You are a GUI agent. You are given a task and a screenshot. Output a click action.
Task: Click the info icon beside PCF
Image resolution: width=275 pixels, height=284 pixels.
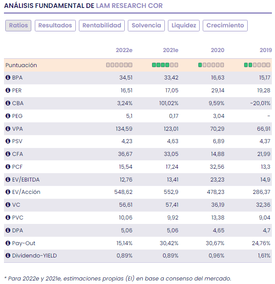(8, 167)
